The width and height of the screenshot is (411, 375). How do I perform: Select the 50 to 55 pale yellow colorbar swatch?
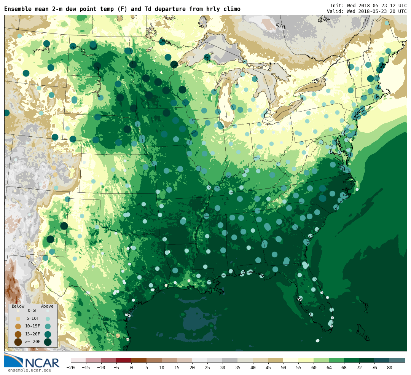click(291, 361)
